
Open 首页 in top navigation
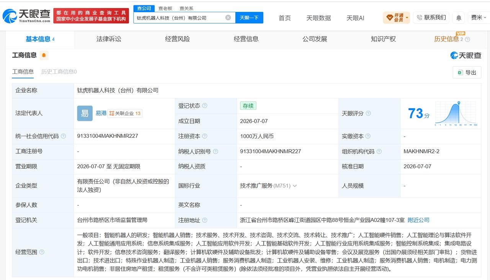pyautogui.click(x=284, y=18)
